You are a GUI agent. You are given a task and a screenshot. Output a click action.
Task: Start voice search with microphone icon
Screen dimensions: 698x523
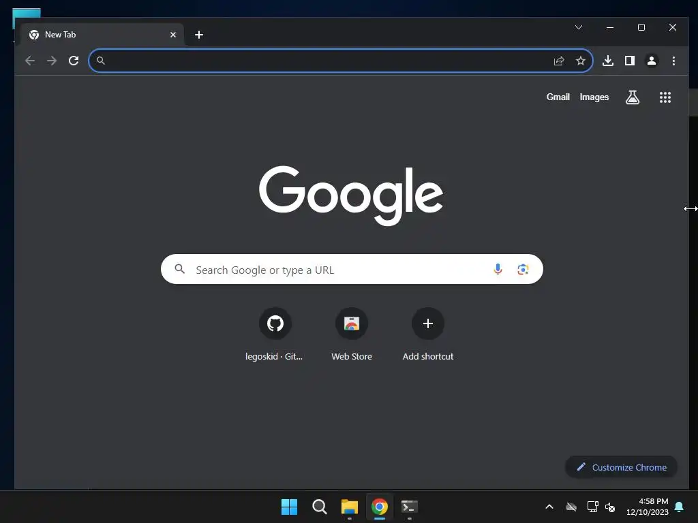(498, 269)
